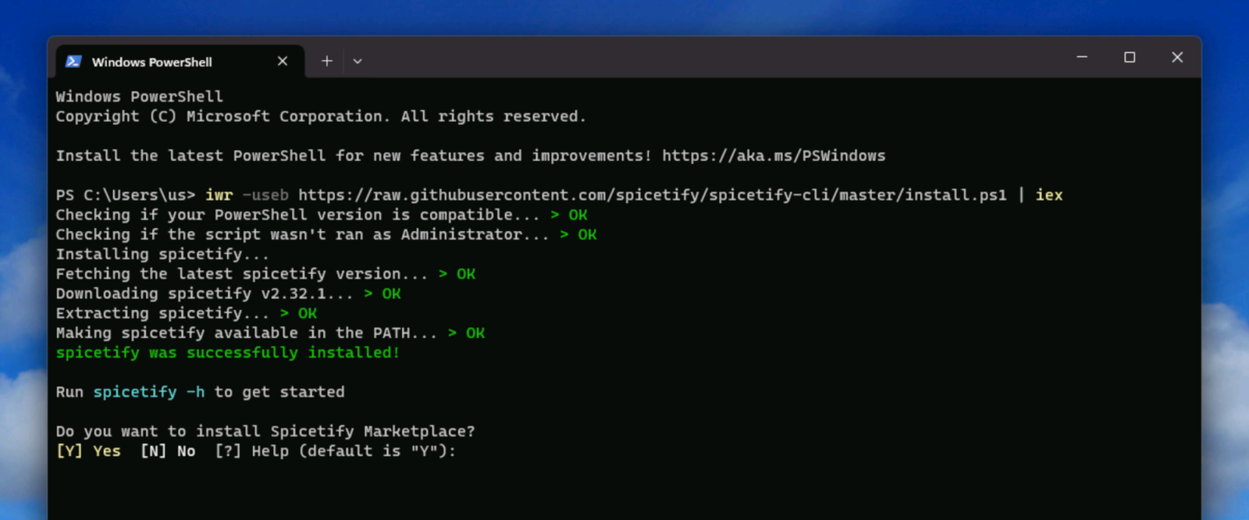
Task: Click the cyan 'spicetify -h' command text
Action: (x=148, y=392)
